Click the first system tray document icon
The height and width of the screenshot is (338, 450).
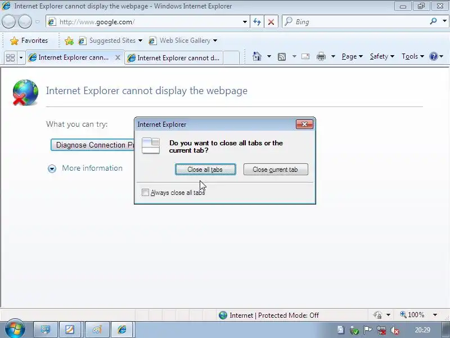pyautogui.click(x=341, y=330)
